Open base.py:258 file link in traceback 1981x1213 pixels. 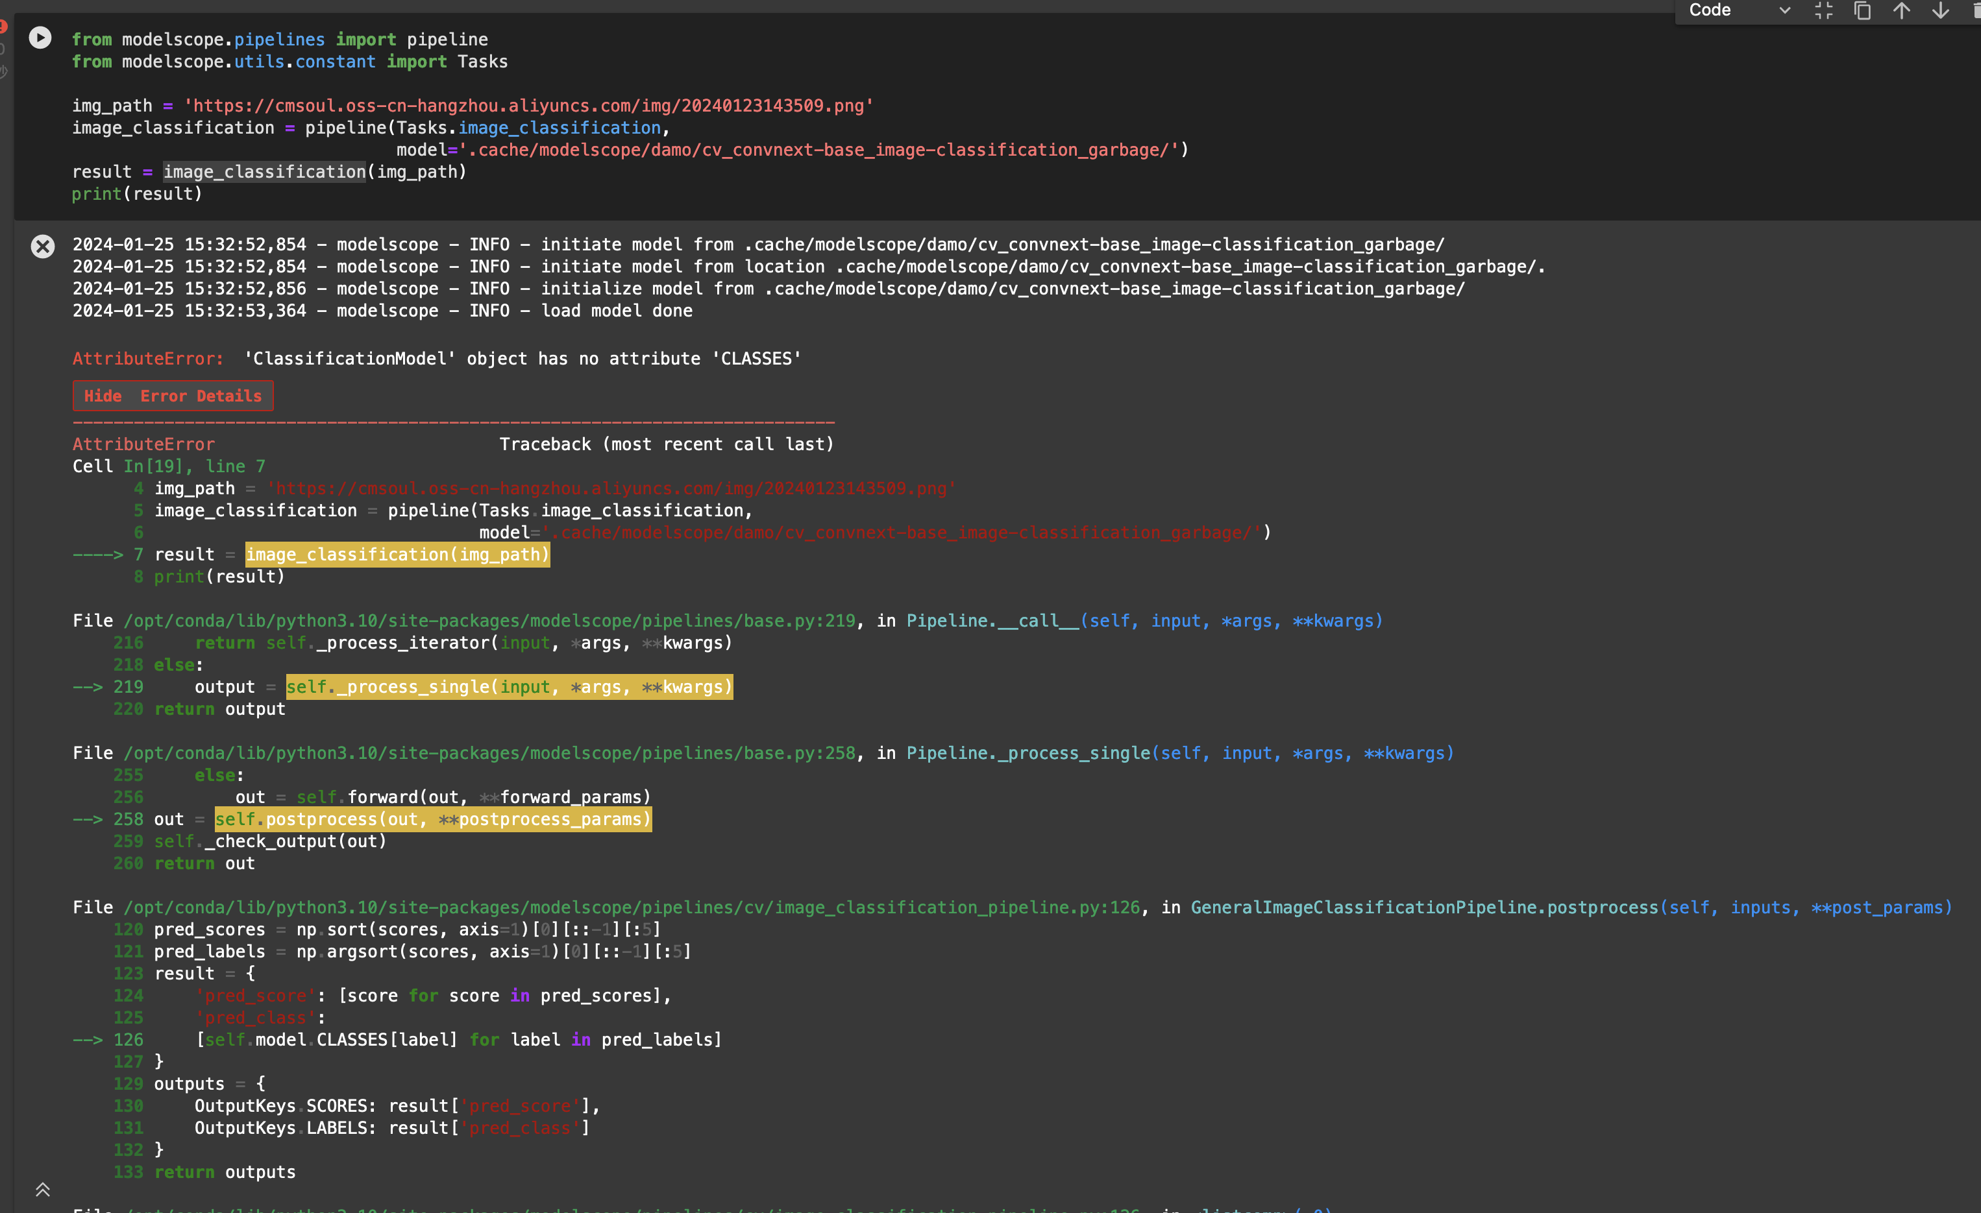click(x=489, y=752)
